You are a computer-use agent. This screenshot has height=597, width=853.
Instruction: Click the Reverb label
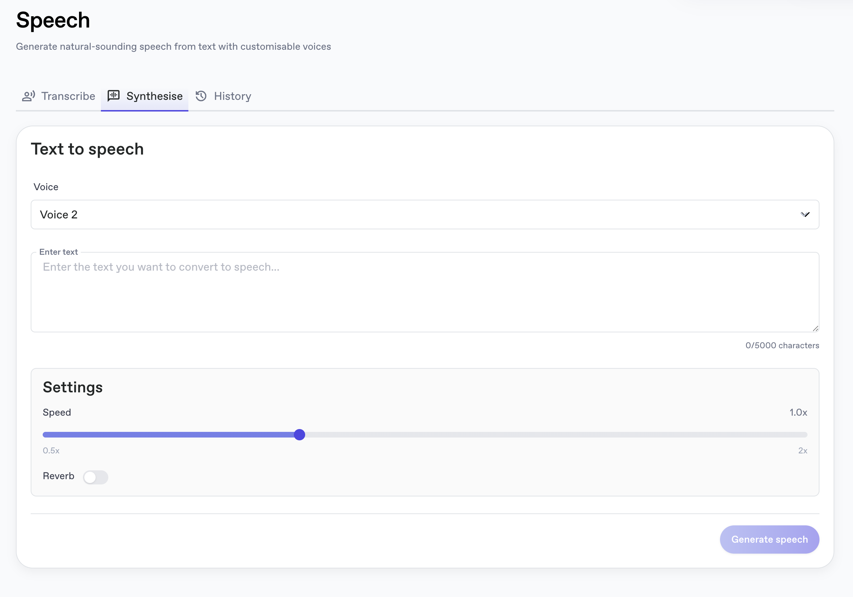pyautogui.click(x=58, y=476)
